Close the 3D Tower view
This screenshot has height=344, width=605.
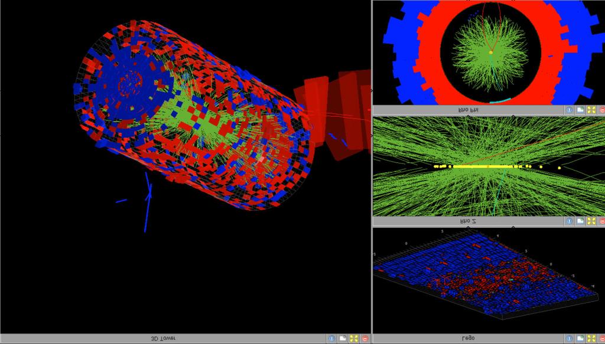(365, 339)
